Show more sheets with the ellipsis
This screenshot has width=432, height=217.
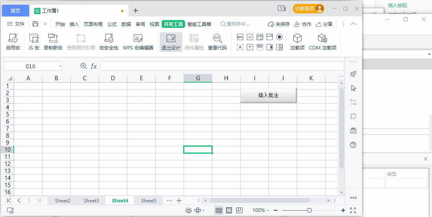tap(169, 201)
